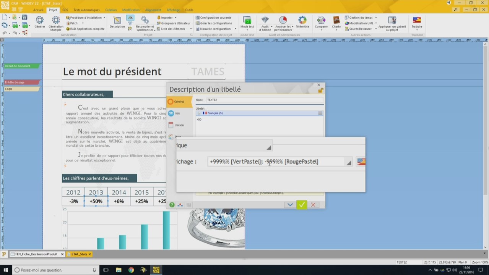Select +50% cell in report

(96, 201)
